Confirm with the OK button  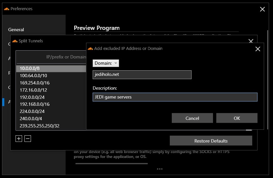(x=237, y=118)
